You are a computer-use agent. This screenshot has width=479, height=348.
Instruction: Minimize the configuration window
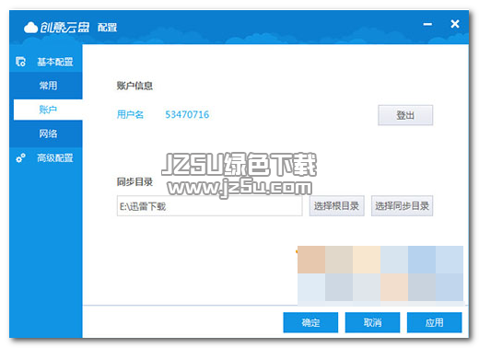coord(427,24)
